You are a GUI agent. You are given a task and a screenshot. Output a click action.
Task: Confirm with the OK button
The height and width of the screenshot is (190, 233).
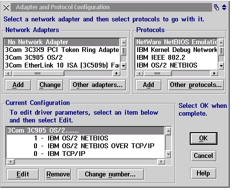coord(203,138)
